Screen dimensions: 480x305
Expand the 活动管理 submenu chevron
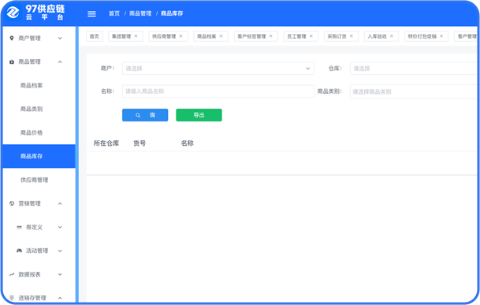[60, 251]
